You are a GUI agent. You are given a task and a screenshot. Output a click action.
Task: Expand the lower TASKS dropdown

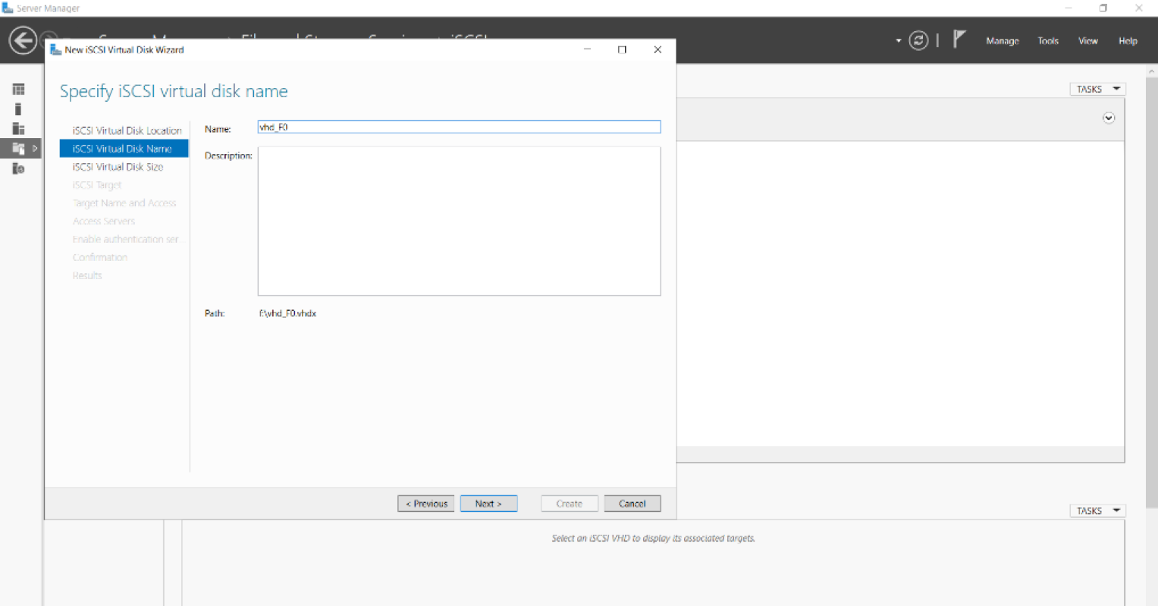1097,511
